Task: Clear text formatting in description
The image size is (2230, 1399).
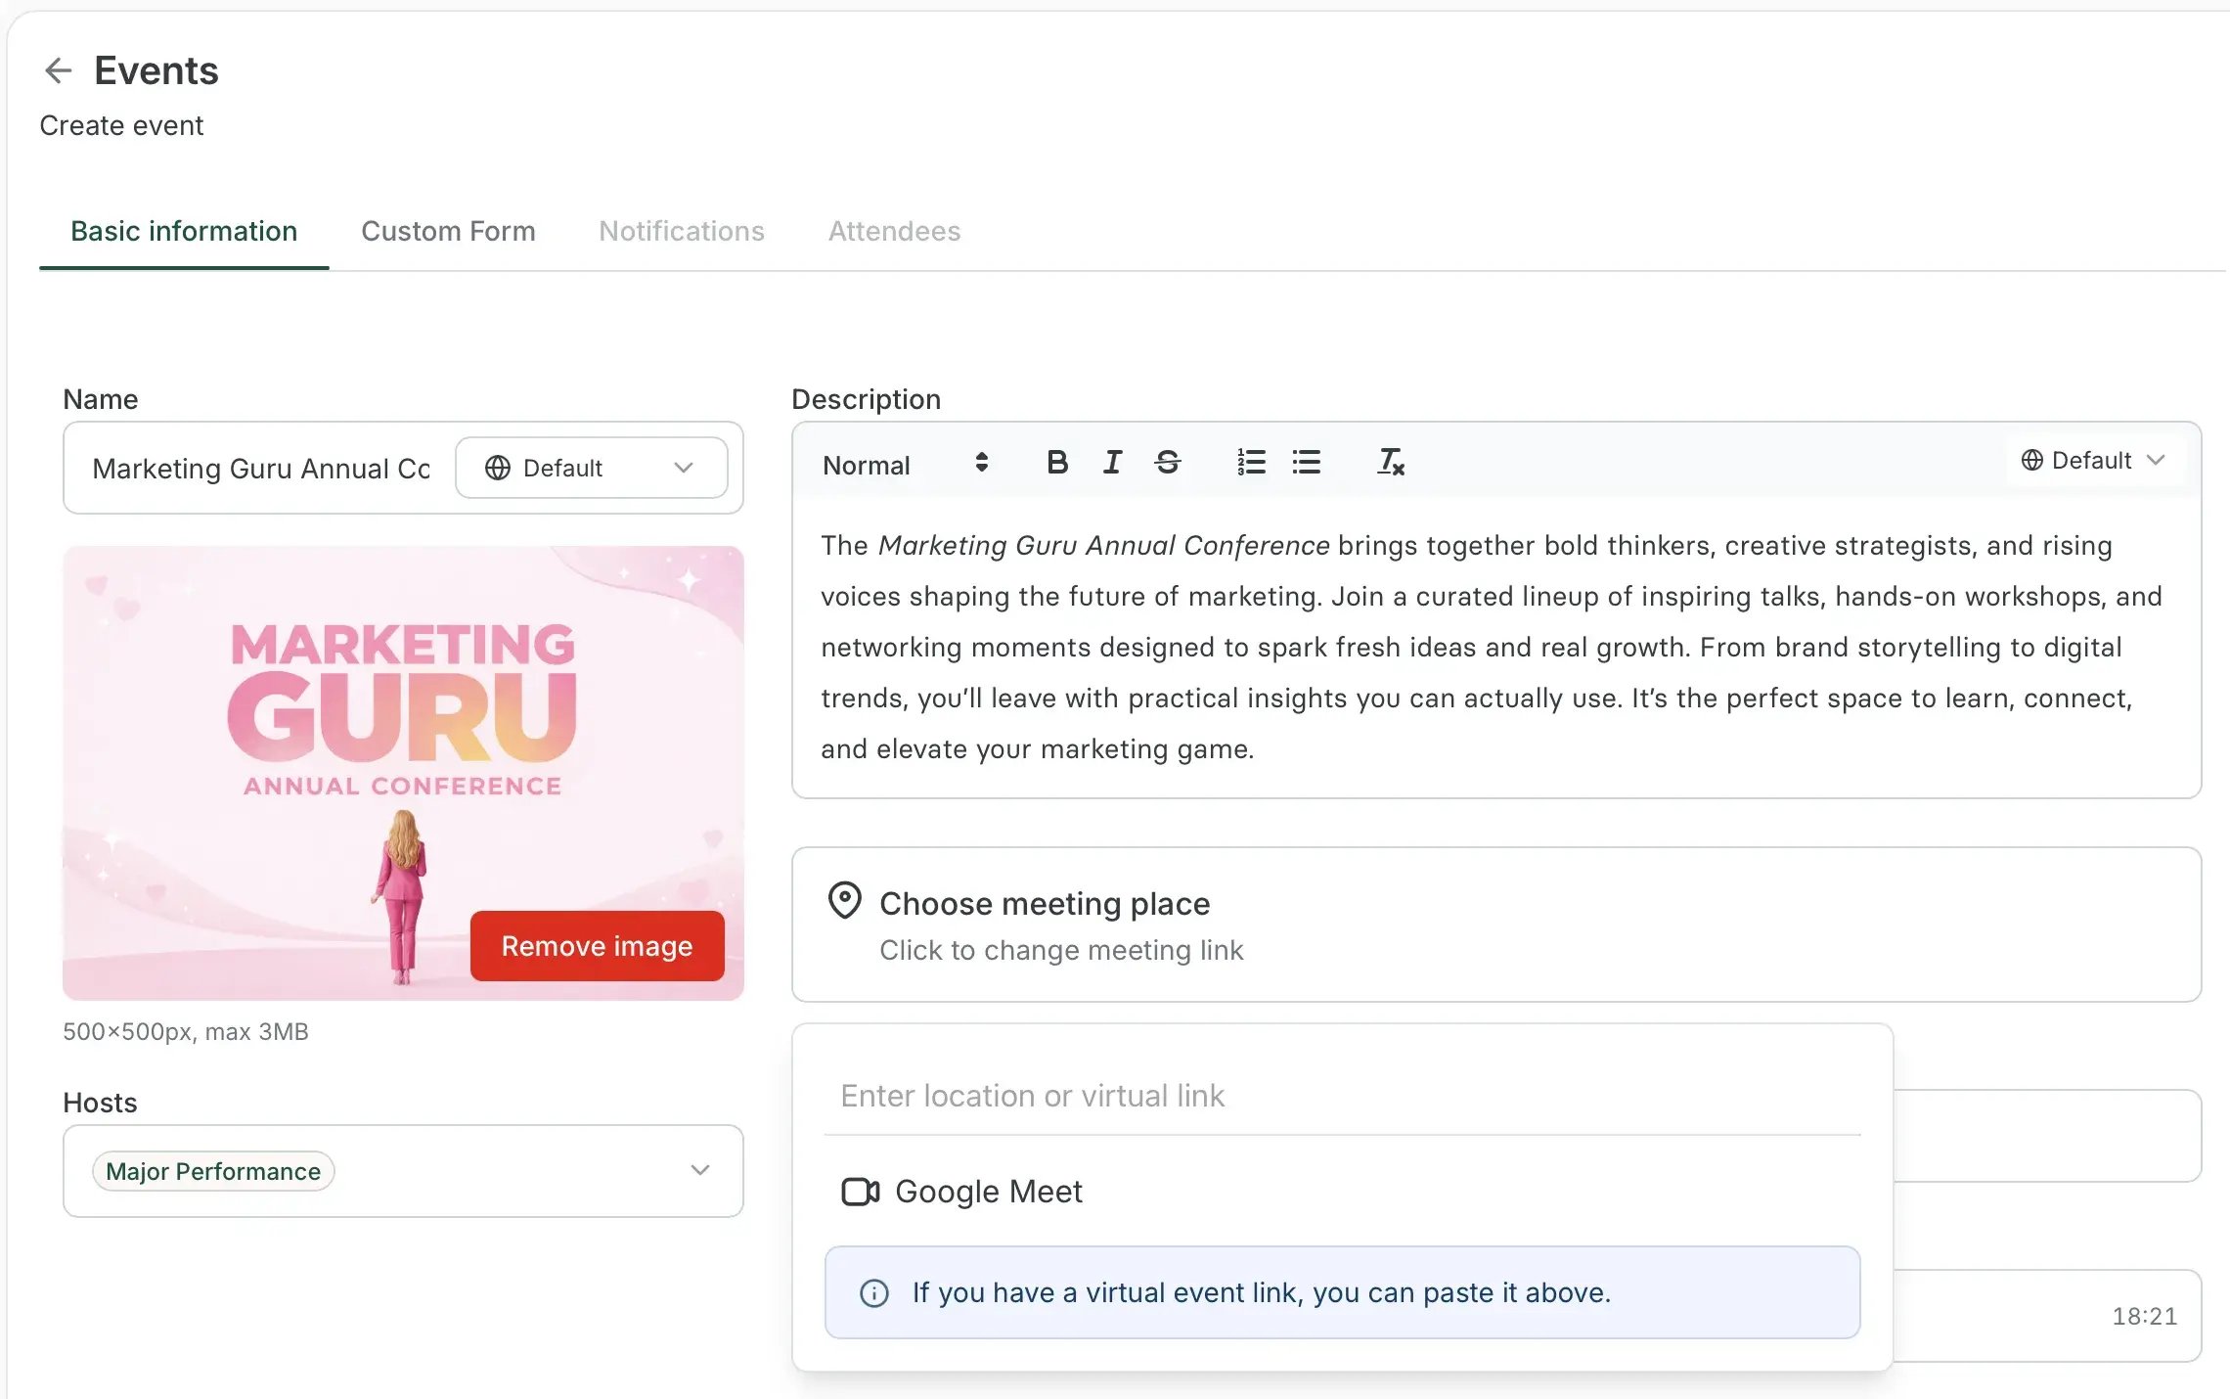Action: (x=1390, y=462)
